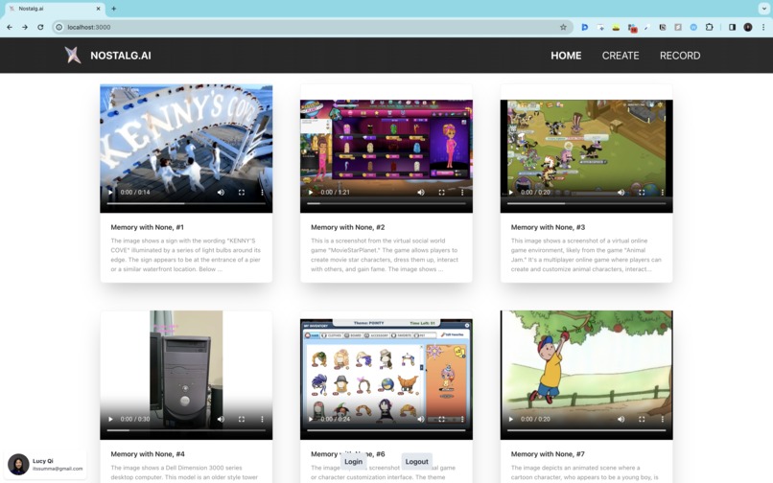Bookmark this page with the star icon
773x483 pixels.
click(x=563, y=27)
